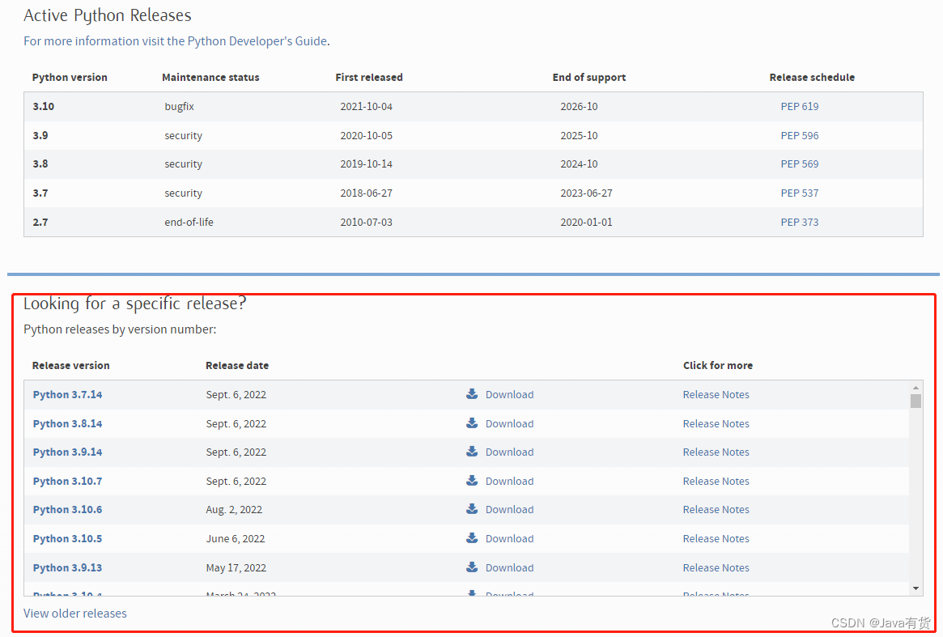
Task: Click Download text for Python 3.10.6
Action: 509,509
